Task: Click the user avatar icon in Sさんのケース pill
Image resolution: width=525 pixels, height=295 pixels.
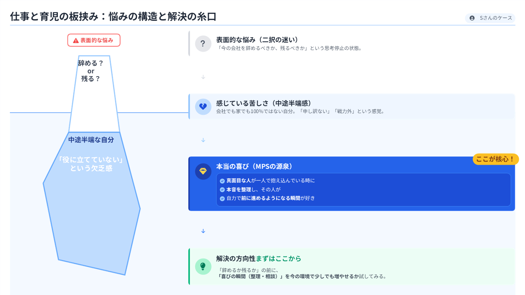Action: point(472,18)
